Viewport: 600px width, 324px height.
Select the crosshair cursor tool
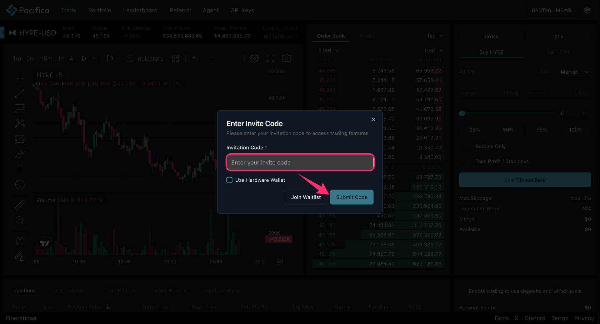pos(20,78)
